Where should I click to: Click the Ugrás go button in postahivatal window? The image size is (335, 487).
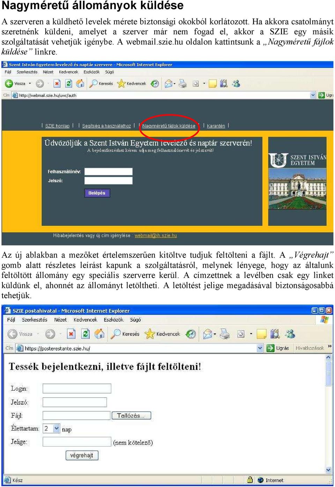click(x=278, y=348)
